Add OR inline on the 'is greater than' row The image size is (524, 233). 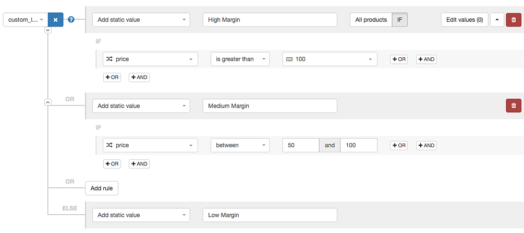point(399,59)
